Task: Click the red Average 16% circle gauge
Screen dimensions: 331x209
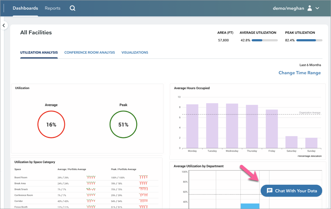Action: pos(51,125)
